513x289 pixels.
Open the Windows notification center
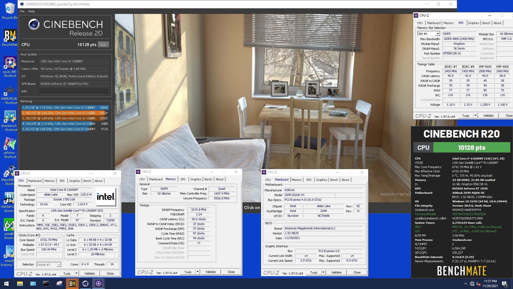coord(504,284)
